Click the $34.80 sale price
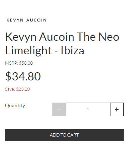Image resolution: width=129 pixels, height=153 pixels. pyautogui.click(x=23, y=76)
